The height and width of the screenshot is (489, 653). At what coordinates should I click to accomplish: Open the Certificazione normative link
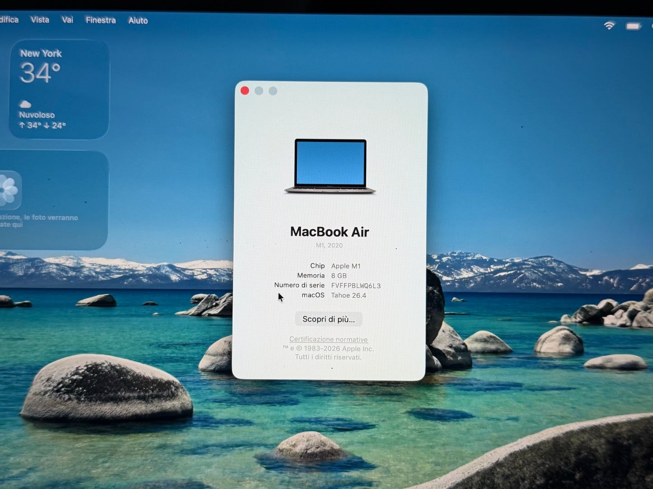[329, 339]
